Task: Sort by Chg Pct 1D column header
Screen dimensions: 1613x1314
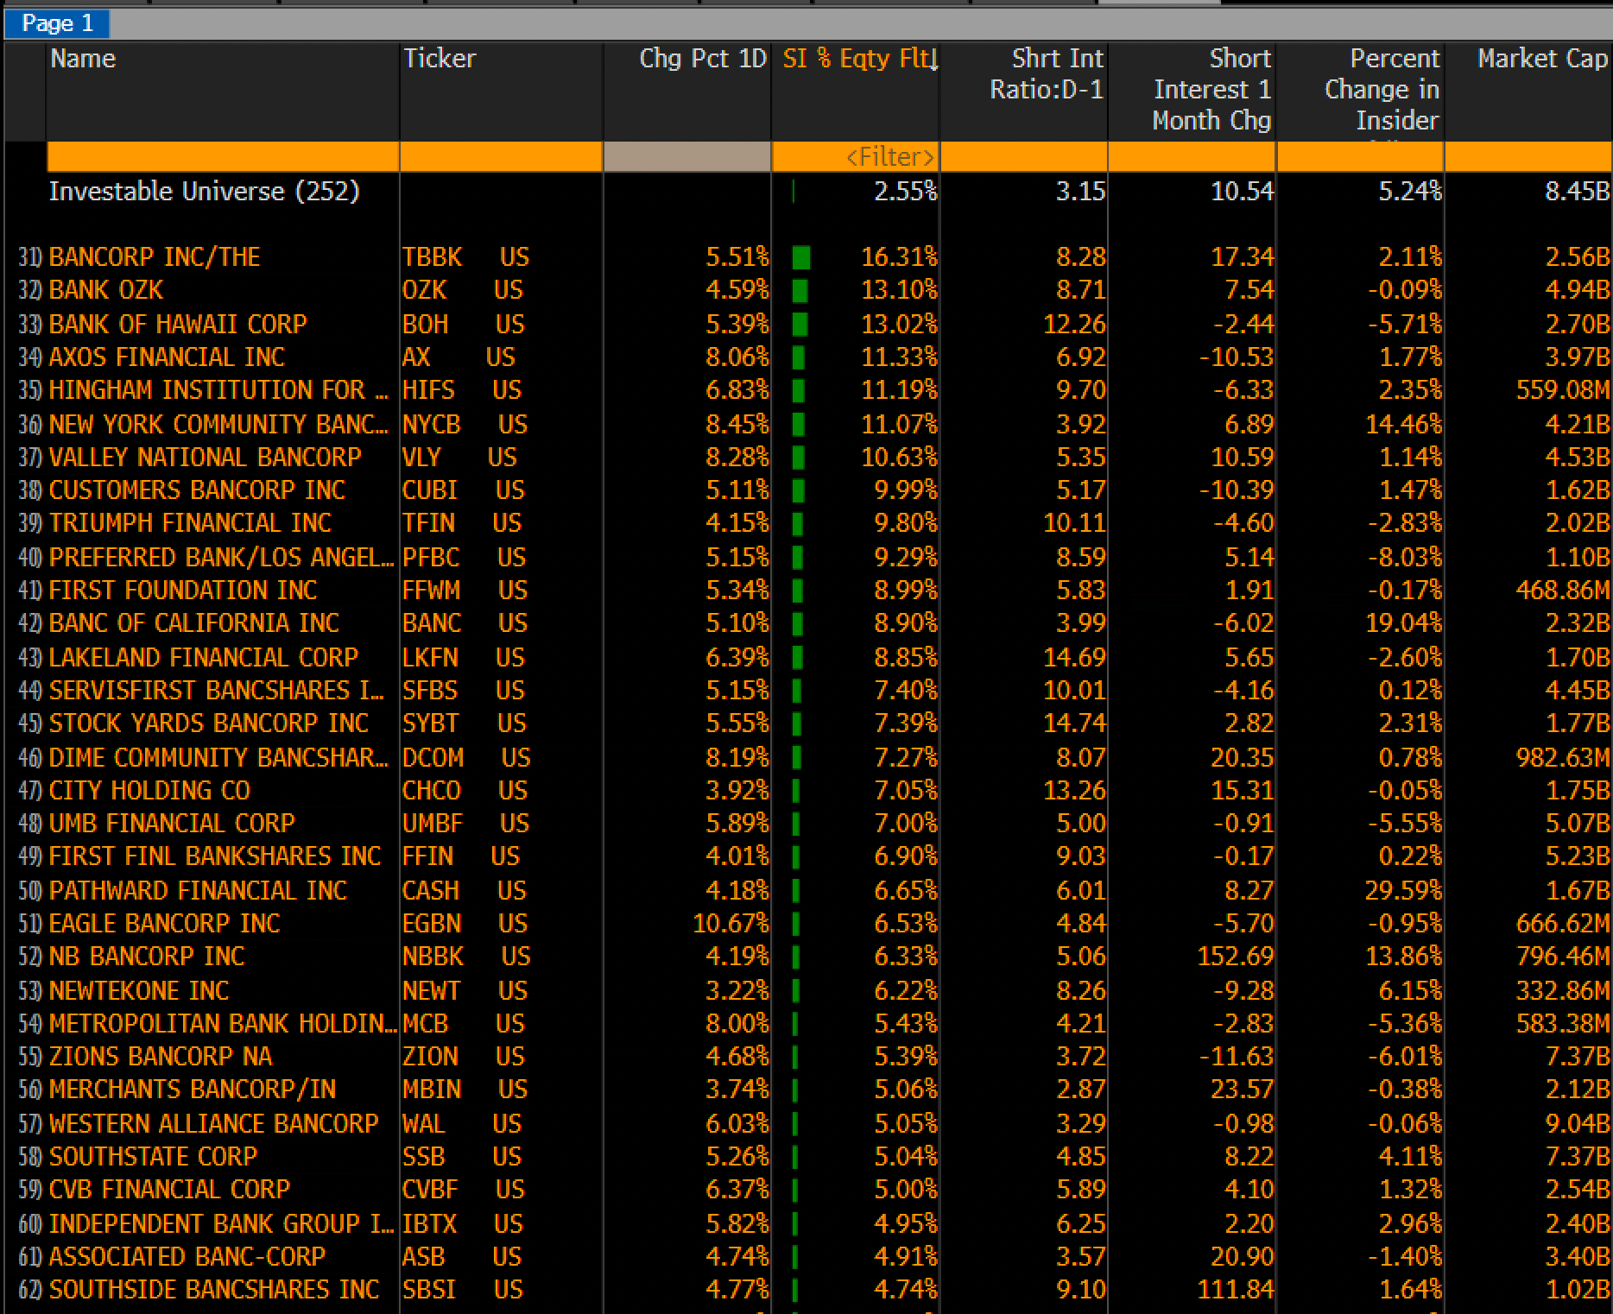Action: [703, 59]
